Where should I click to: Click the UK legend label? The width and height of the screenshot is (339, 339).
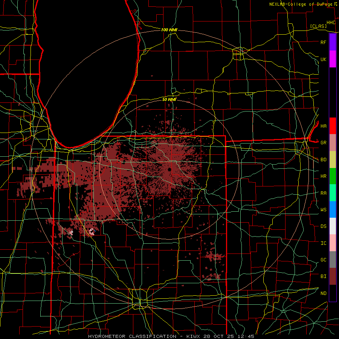pos(323,59)
